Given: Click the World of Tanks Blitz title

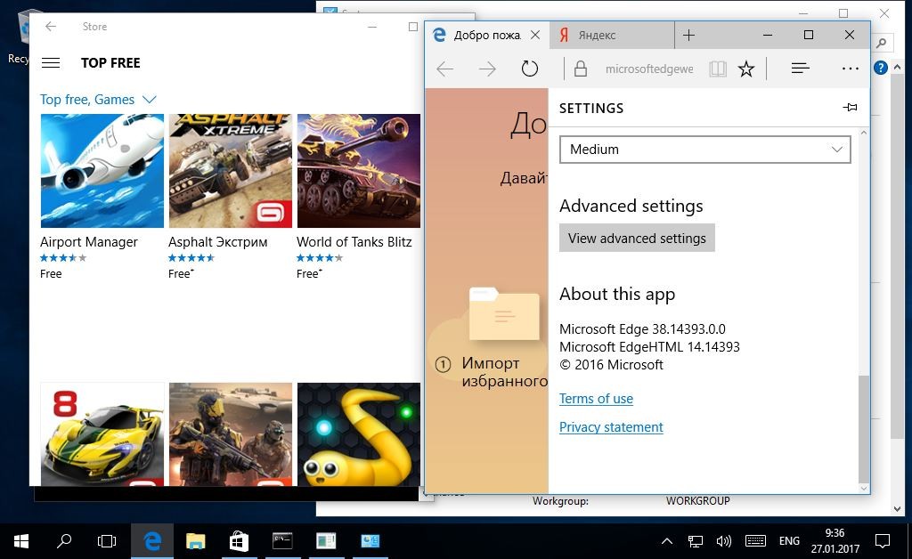Looking at the screenshot, I should coord(354,242).
